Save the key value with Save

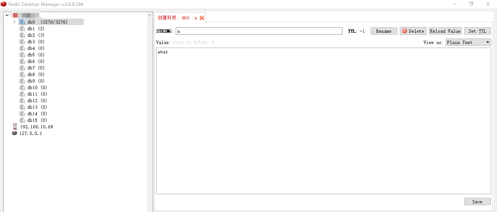pos(477,201)
